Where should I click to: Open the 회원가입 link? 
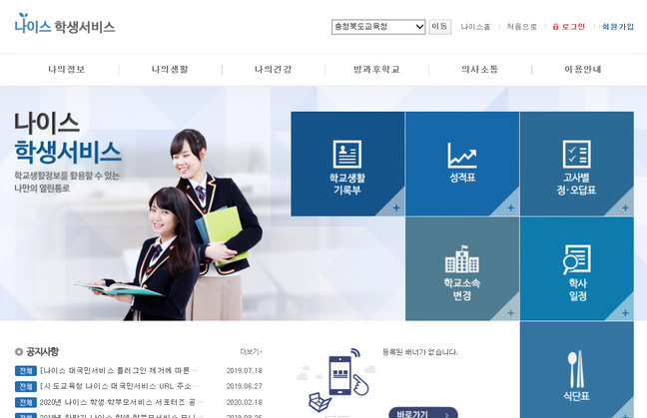[618, 27]
